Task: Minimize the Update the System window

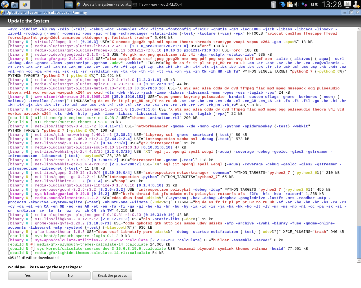Action: pyautogui.click(x=344, y=12)
